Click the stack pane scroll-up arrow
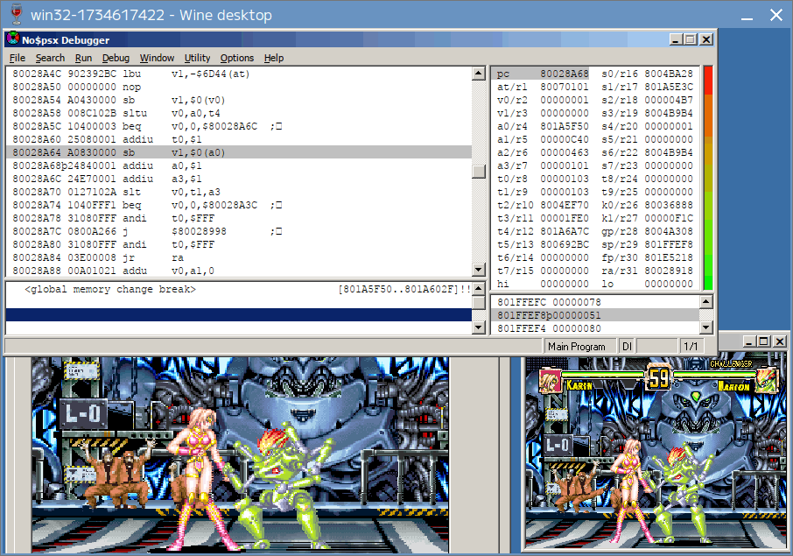793x556 pixels. (706, 302)
